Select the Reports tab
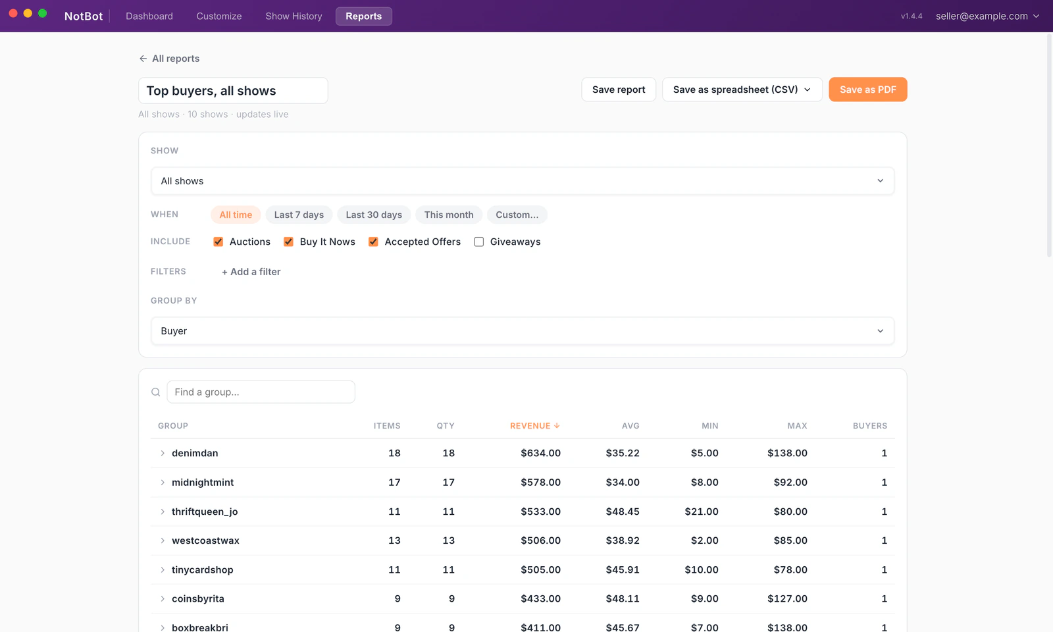The image size is (1053, 632). pos(364,16)
